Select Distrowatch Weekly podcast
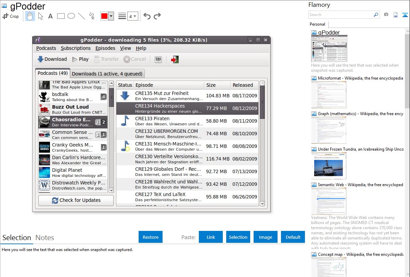The image size is (410, 277). [x=73, y=185]
